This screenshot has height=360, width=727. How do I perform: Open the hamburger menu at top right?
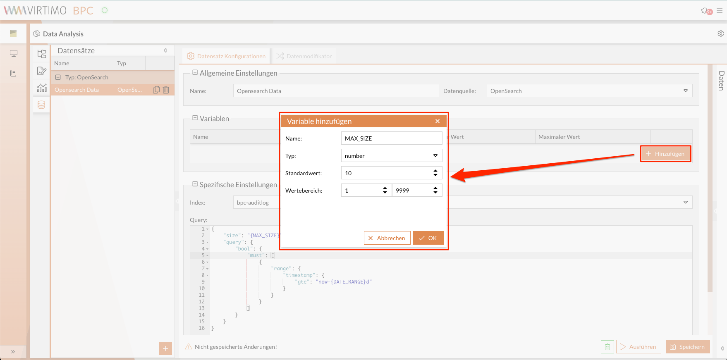pyautogui.click(x=720, y=11)
